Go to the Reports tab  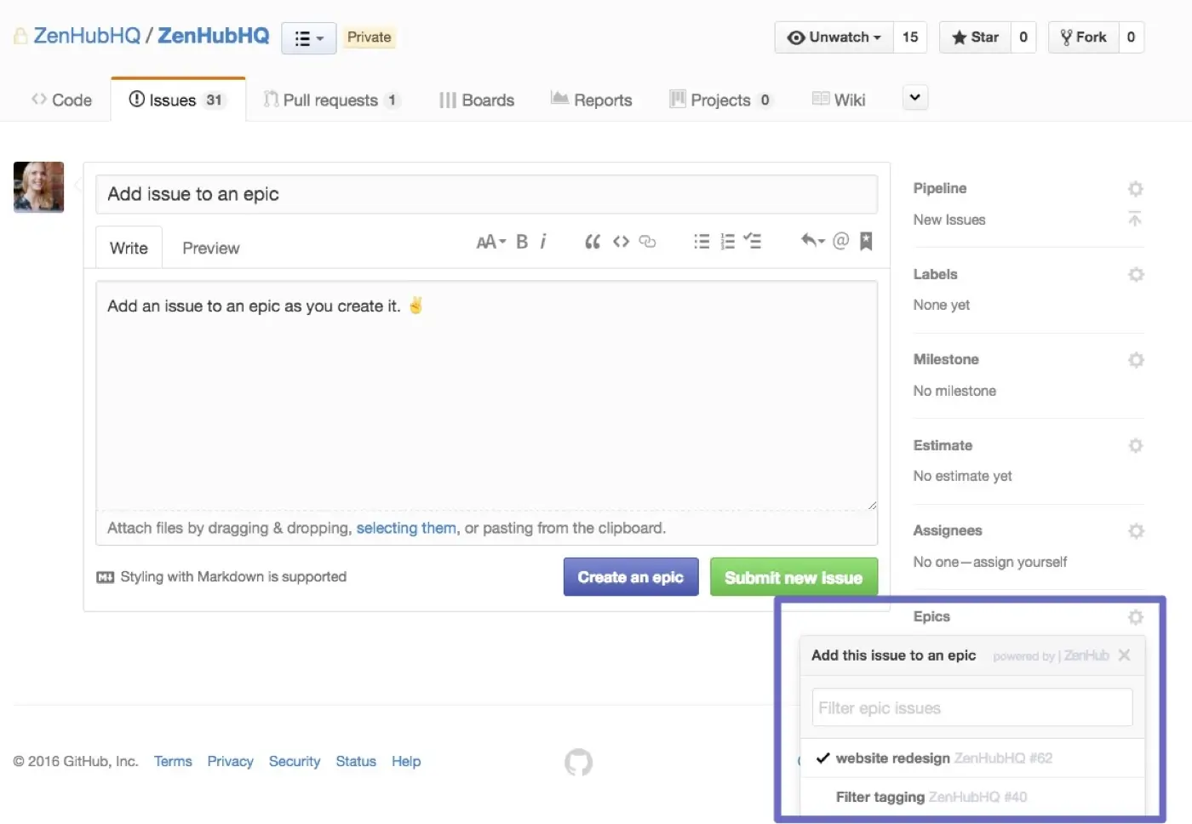point(592,100)
